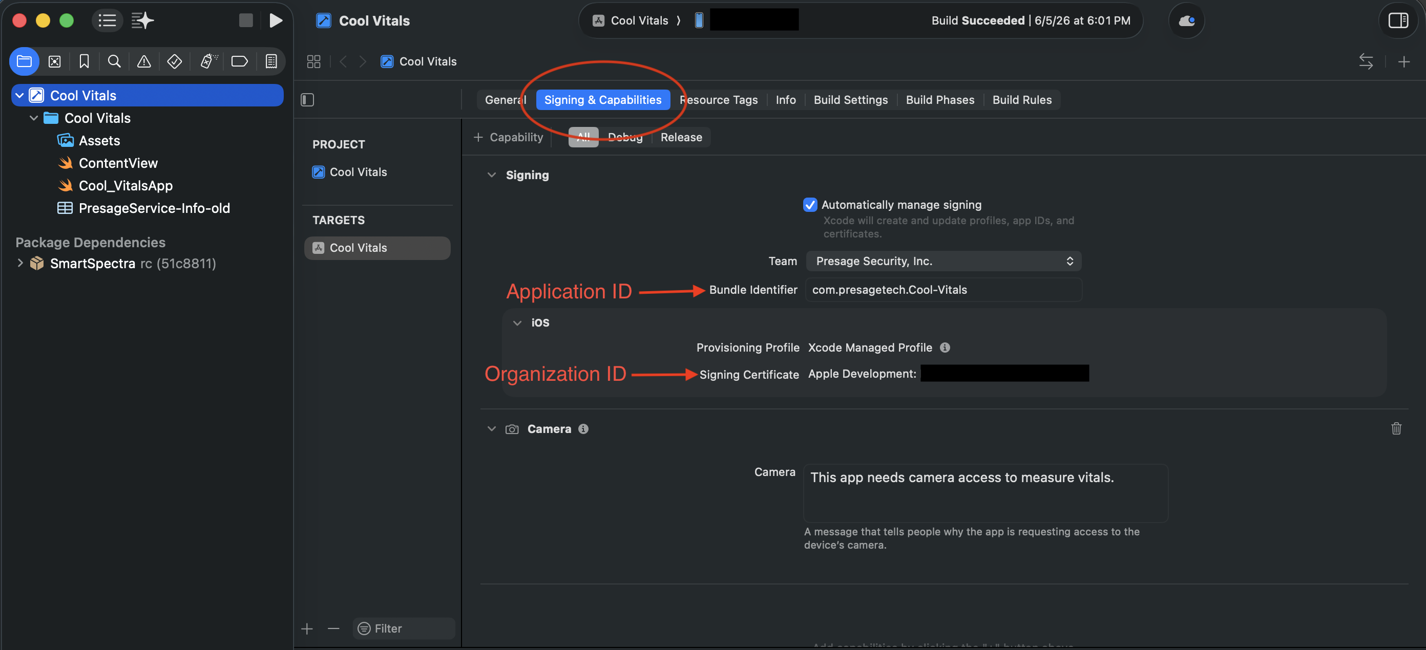Select the All configuration filter
Screen dimensions: 1426x650
coord(583,137)
